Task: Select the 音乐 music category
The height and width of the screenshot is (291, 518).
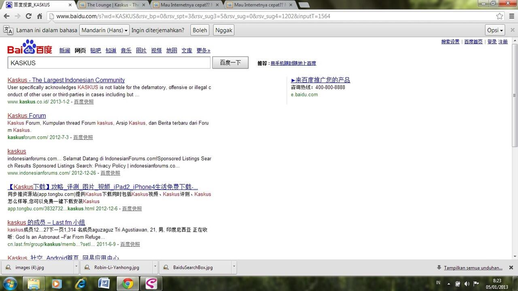Action: (126, 51)
